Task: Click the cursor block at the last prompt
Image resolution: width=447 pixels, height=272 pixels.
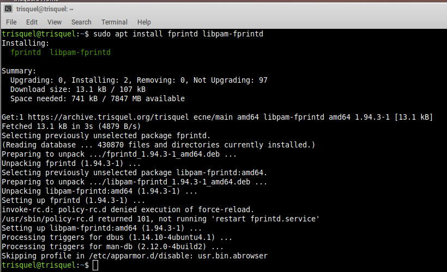Action: 95,265
